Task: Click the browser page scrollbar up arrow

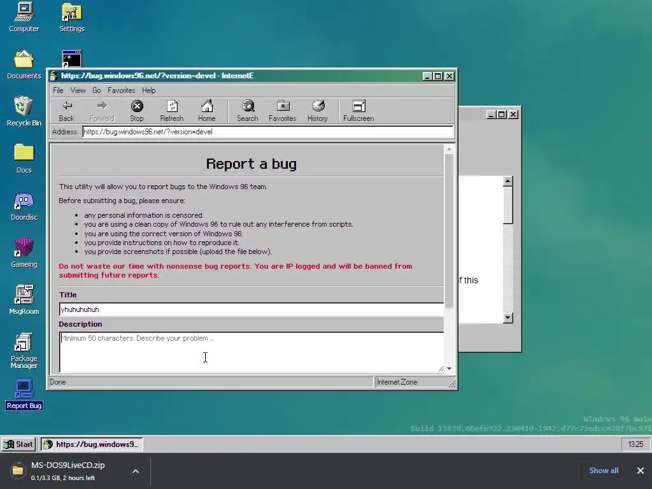Action: (449, 149)
